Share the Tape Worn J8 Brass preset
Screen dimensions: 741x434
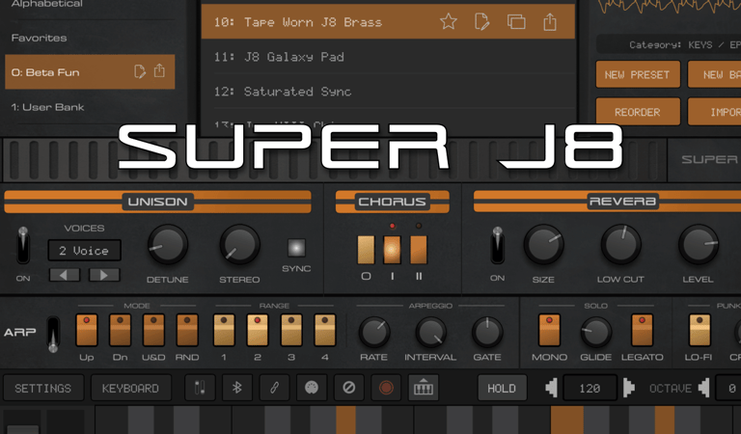click(550, 22)
